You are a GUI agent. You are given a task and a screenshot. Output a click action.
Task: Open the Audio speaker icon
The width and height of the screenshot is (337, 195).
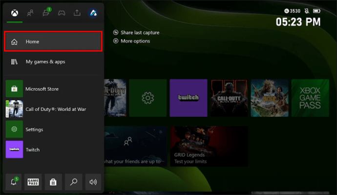(x=93, y=182)
